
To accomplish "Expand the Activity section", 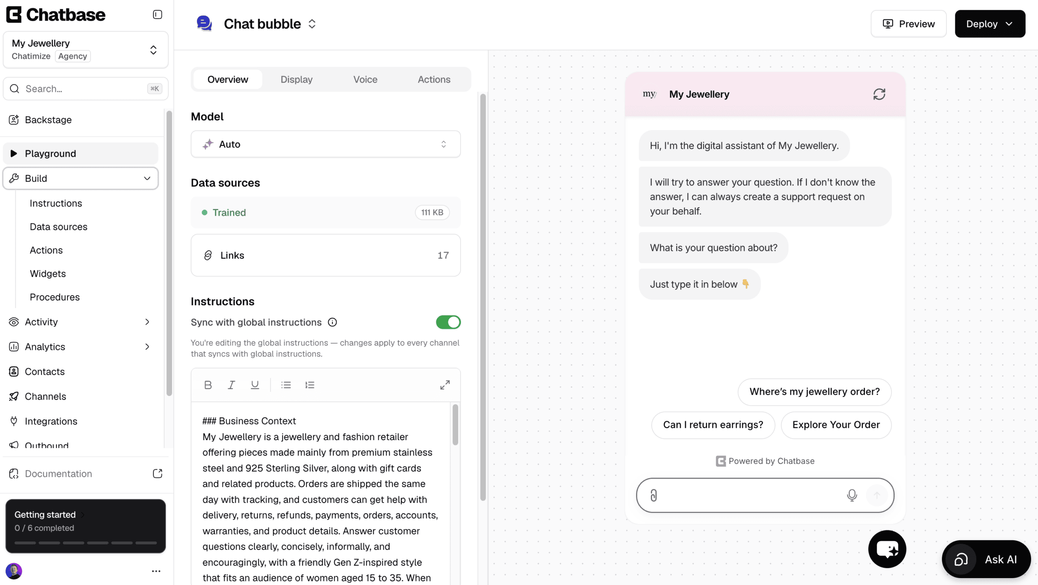I will [x=80, y=322].
